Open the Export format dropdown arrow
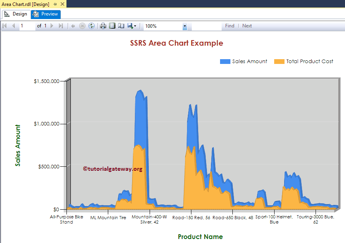Viewport: 345px width, 243px height. (135, 26)
